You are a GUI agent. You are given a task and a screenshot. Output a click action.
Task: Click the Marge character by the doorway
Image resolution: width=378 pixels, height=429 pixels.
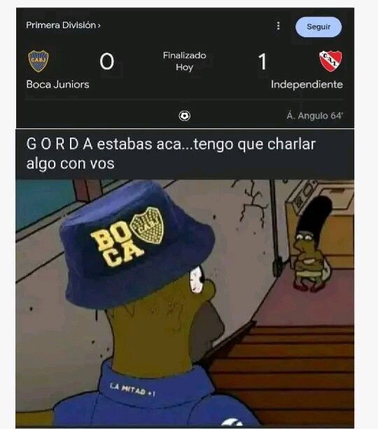point(311,243)
